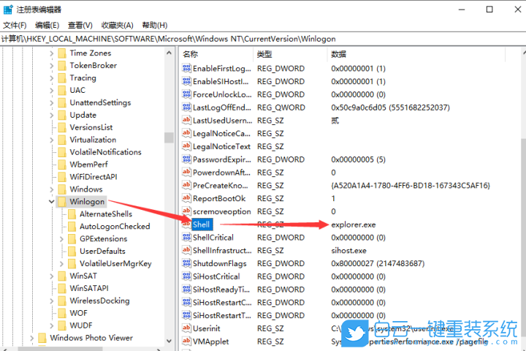Open the 编辑(E) menu
Image resolution: width=526 pixels, height=351 pixels.
[x=47, y=25]
